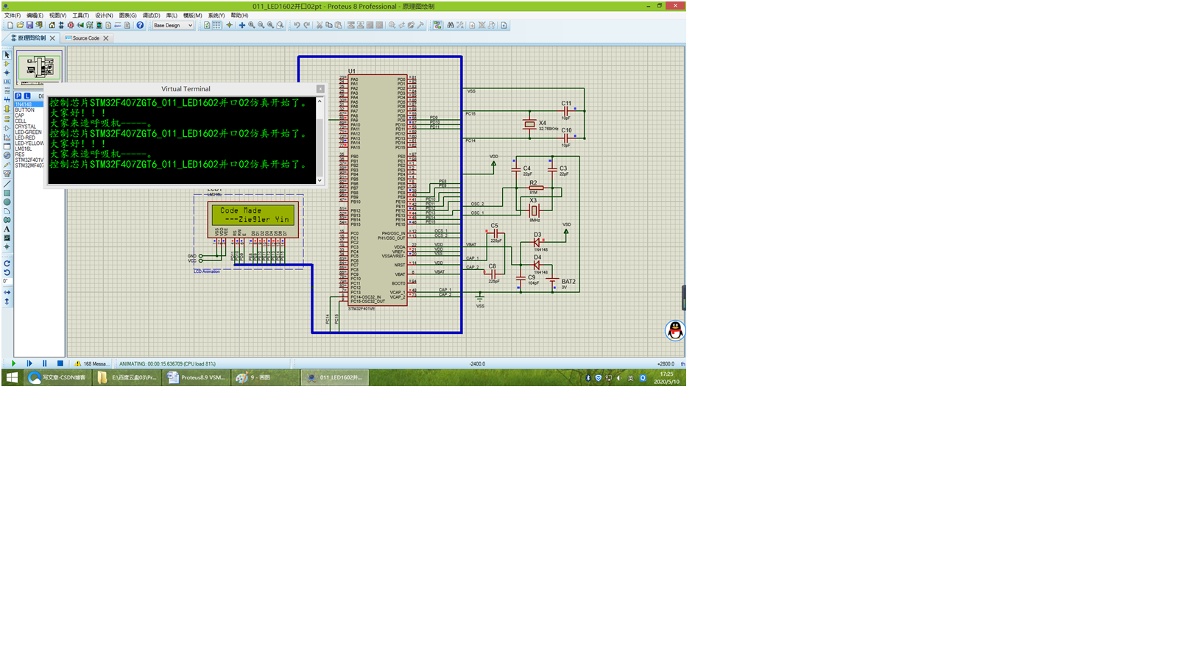Open the Proteus8.9 VSM taskbar item
1178x662 pixels.
(x=195, y=377)
